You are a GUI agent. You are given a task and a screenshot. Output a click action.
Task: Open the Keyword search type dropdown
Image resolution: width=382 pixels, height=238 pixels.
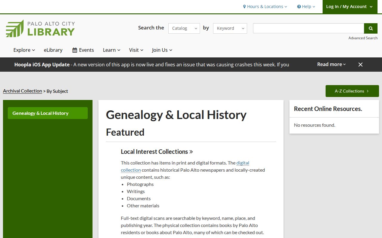230,28
